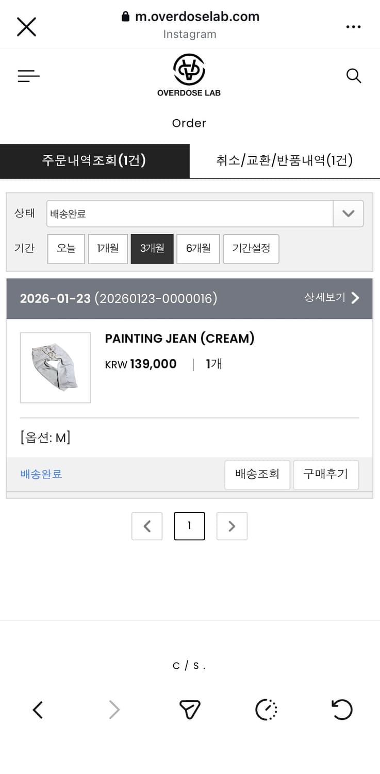Switch to 취소/교환/반품내역 tab
380x774 pixels.
point(285,160)
